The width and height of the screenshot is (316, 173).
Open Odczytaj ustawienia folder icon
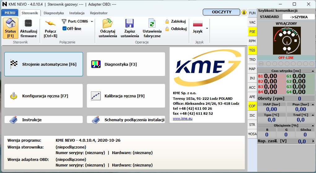[x=108, y=24]
